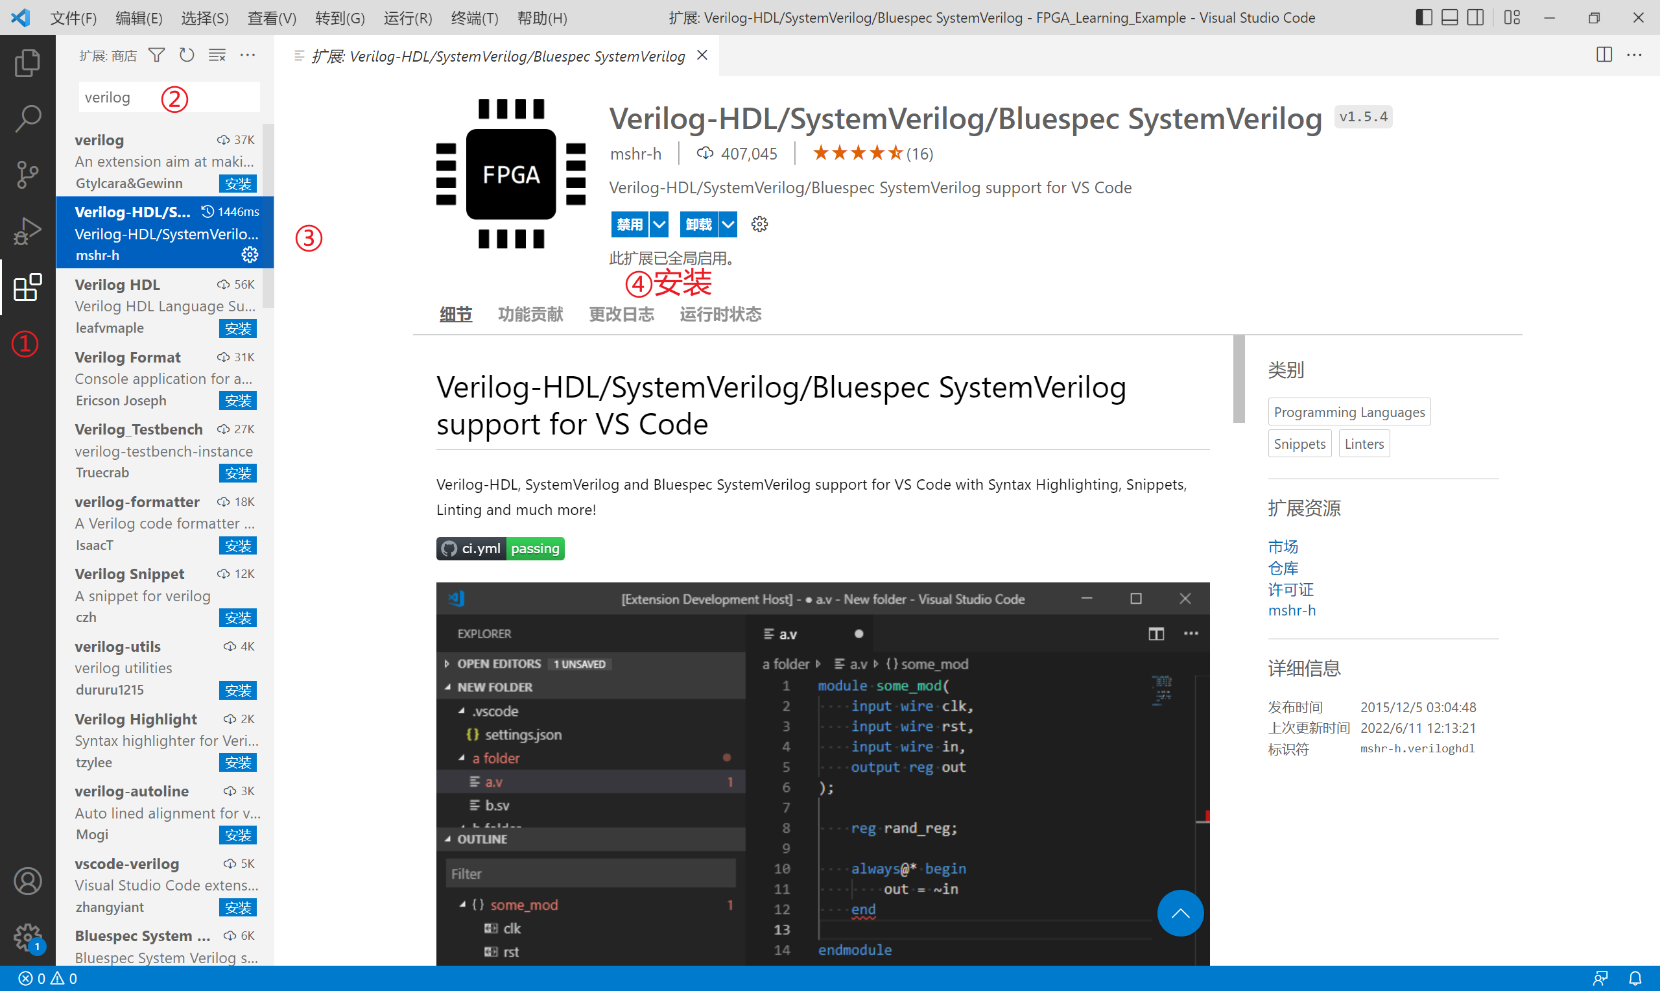Open notifications bell in status bar

(x=1635, y=978)
